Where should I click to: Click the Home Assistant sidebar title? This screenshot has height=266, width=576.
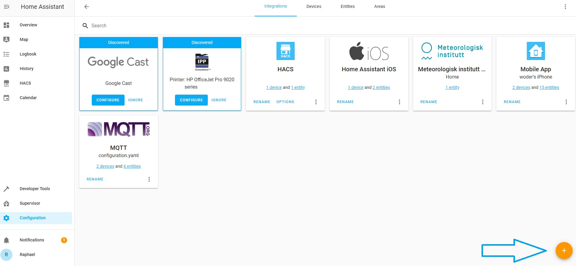43,7
